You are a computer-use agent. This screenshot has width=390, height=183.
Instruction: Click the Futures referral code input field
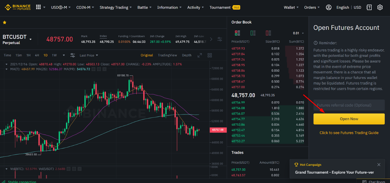click(349, 105)
